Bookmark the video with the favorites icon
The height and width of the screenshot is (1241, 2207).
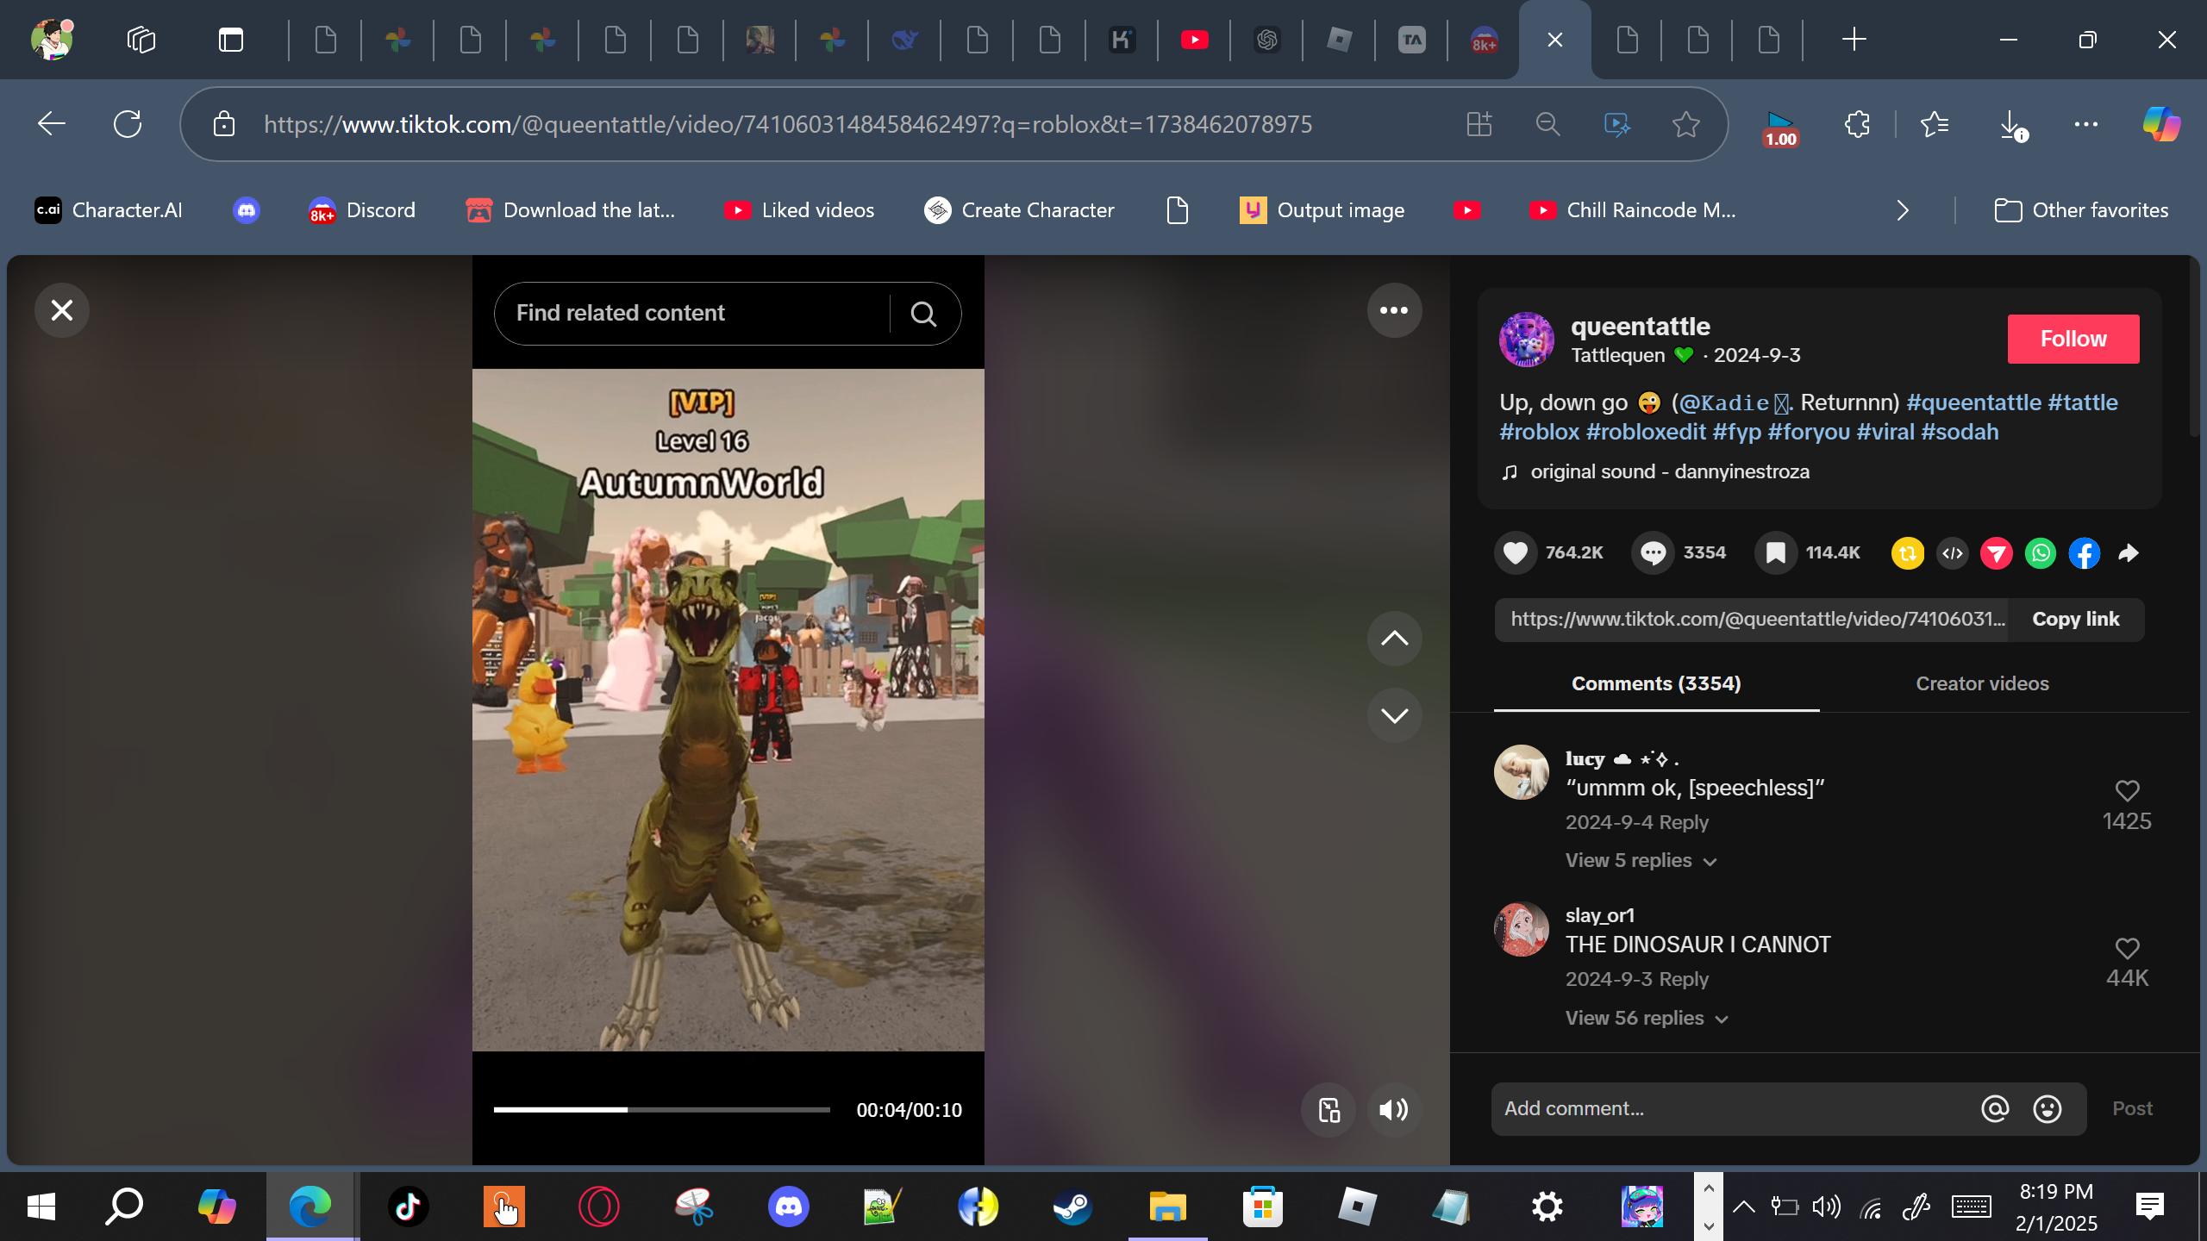click(1776, 552)
